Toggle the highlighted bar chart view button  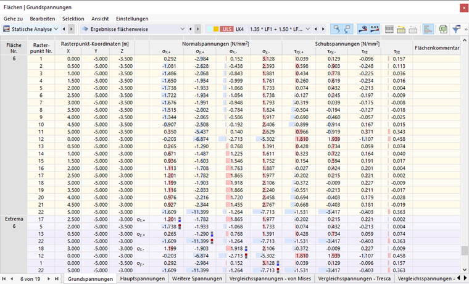point(428,29)
